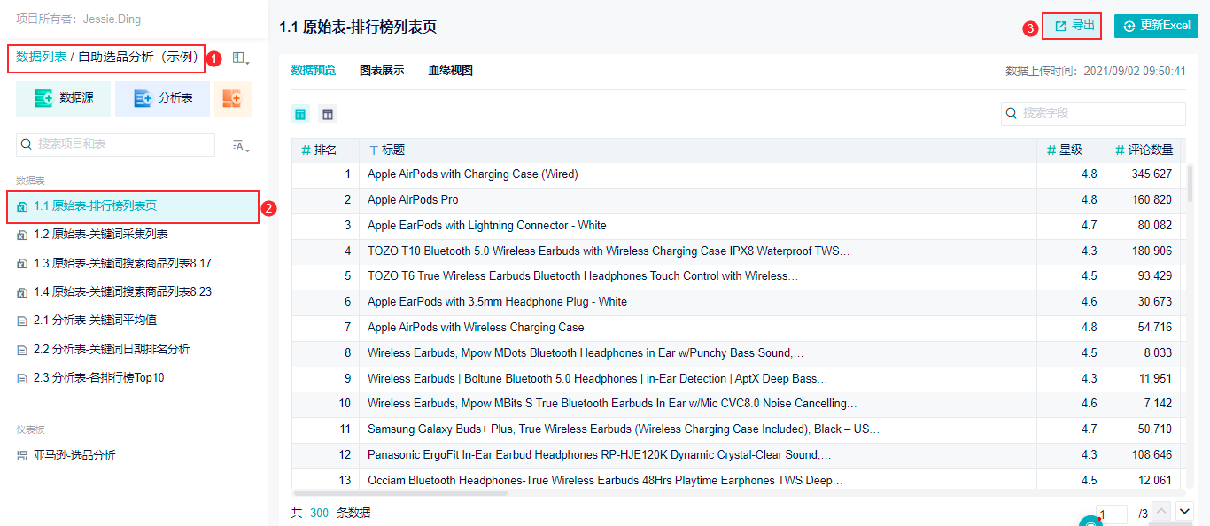This screenshot has height=526, width=1210.
Task: Switch to the 图表展示 tab
Action: (382, 71)
